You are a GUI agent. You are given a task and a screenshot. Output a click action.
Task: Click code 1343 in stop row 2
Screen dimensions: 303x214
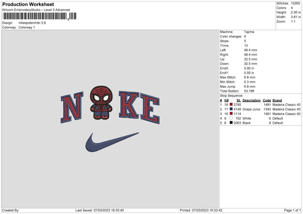[267, 109]
